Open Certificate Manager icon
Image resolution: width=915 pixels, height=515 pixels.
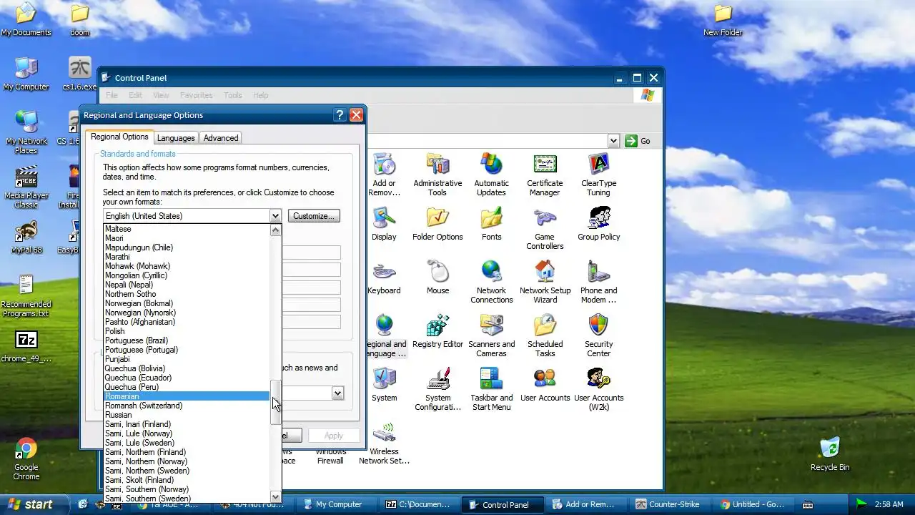545,175
